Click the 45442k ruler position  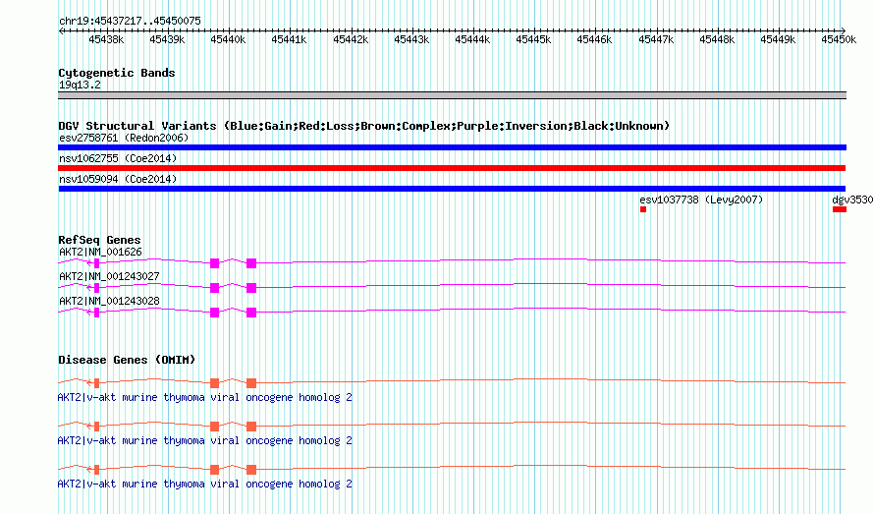pyautogui.click(x=351, y=39)
